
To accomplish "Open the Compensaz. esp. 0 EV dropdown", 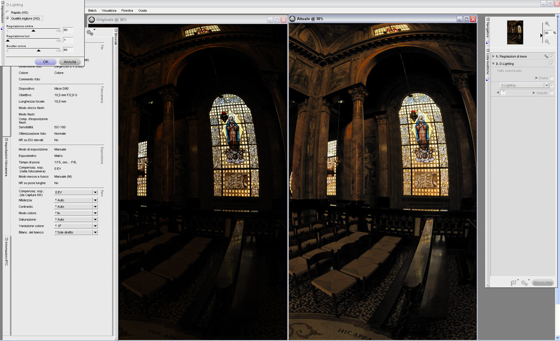I will tap(76, 192).
